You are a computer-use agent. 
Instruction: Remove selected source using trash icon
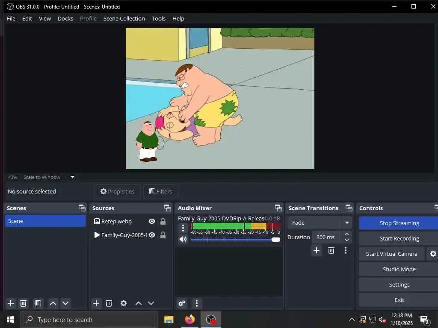tap(109, 303)
